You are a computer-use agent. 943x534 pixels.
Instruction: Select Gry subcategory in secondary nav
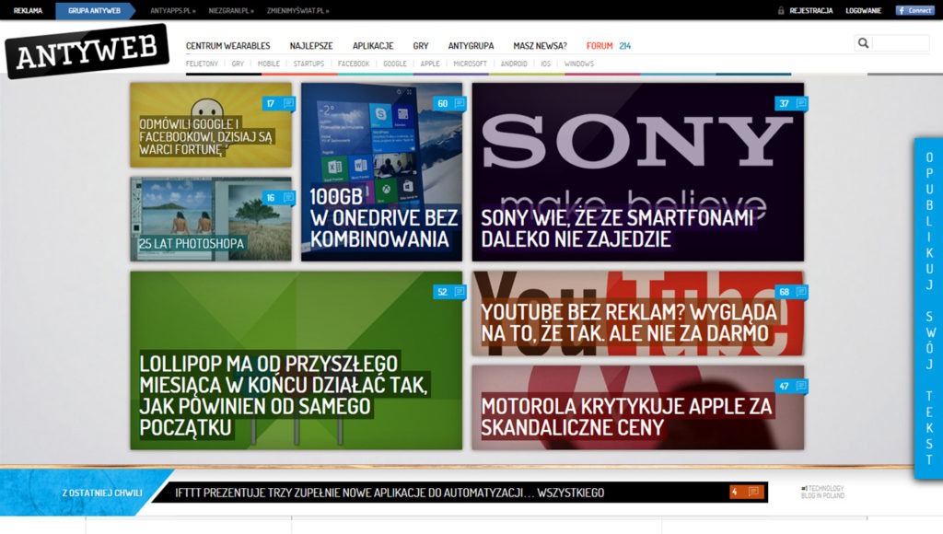[238, 64]
